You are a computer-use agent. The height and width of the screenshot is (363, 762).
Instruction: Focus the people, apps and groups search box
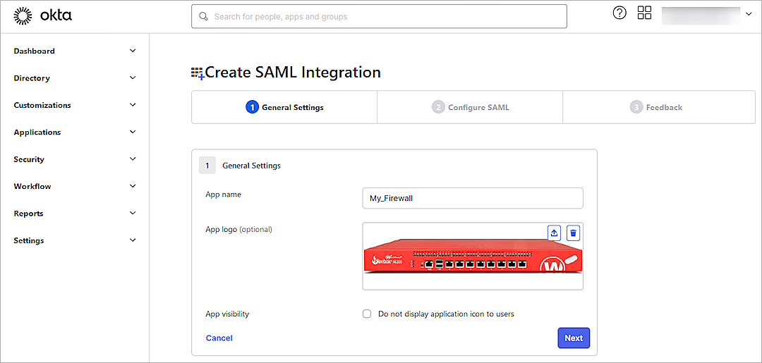point(379,16)
